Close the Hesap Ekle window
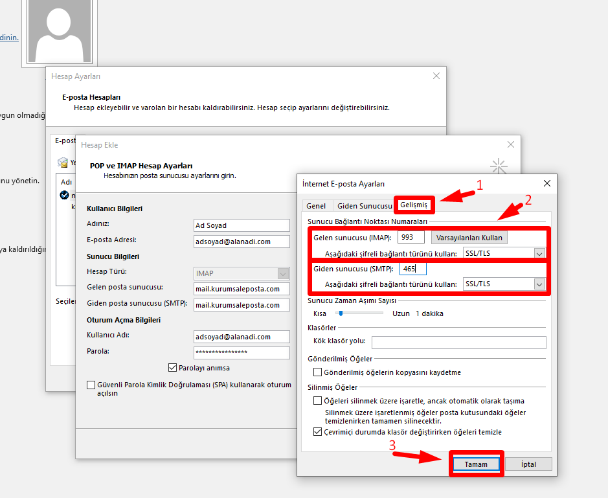The height and width of the screenshot is (498, 608). coord(511,145)
